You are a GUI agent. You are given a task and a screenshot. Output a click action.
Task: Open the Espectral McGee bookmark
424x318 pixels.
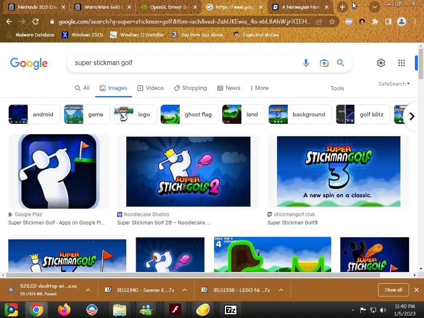coord(256,35)
